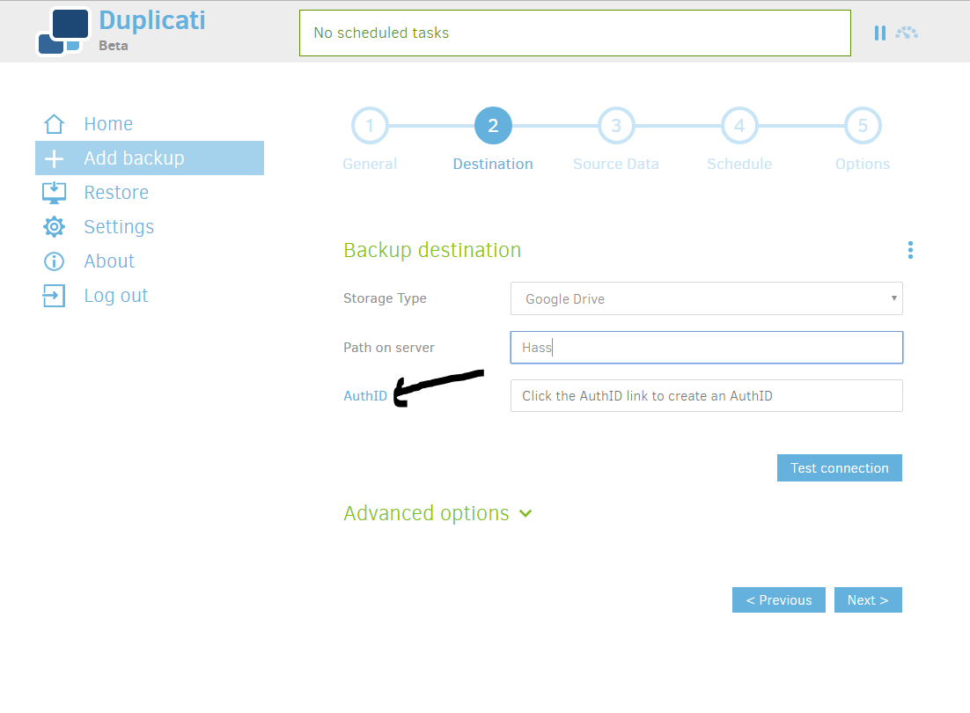Click the Beta label under Duplicati
This screenshot has width=970, height=713.
click(x=114, y=46)
